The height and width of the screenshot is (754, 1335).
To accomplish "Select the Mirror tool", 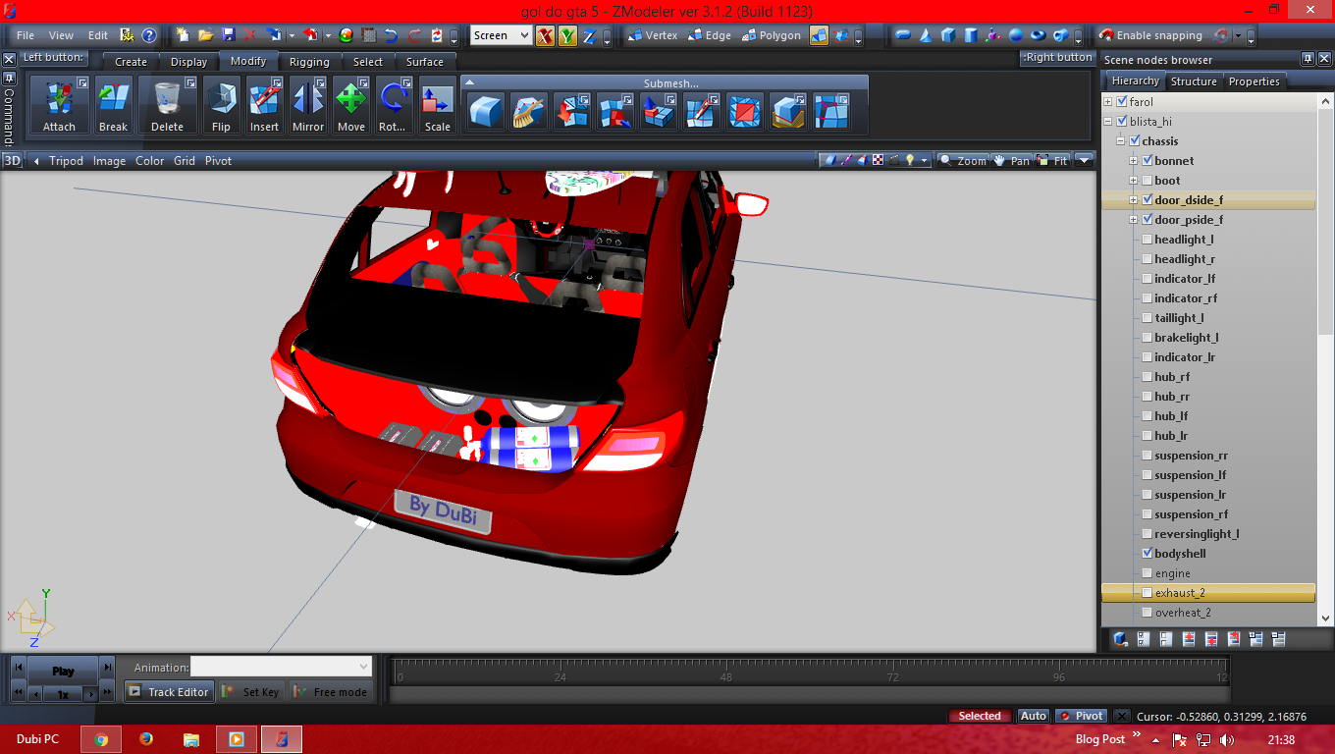I will [308, 105].
